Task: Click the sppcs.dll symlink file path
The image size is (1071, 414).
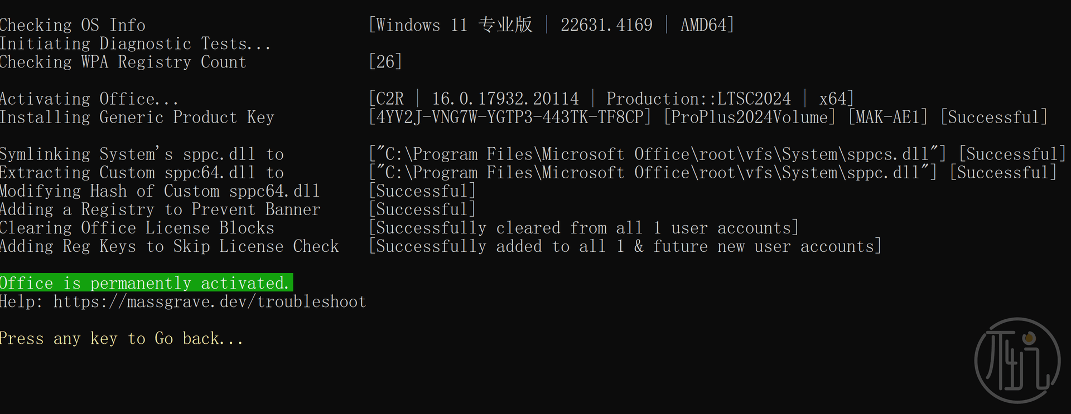Action: pos(658,154)
